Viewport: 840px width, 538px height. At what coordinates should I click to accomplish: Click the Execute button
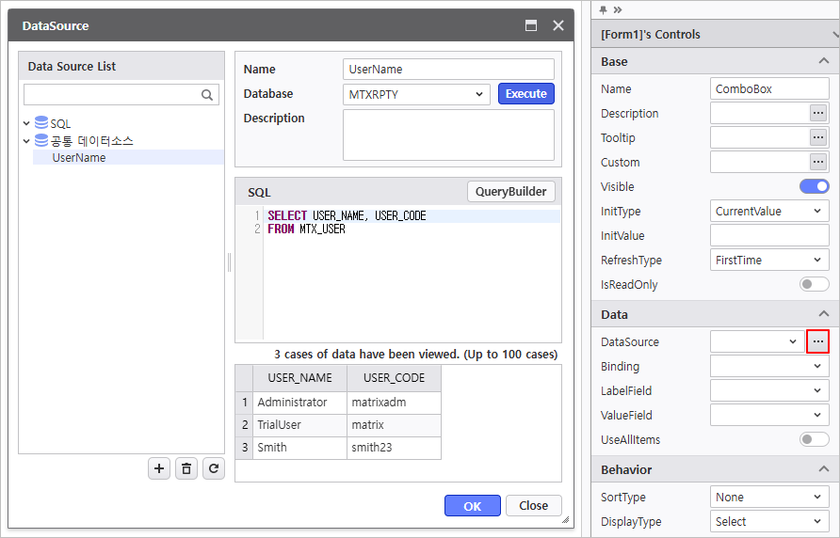click(526, 94)
